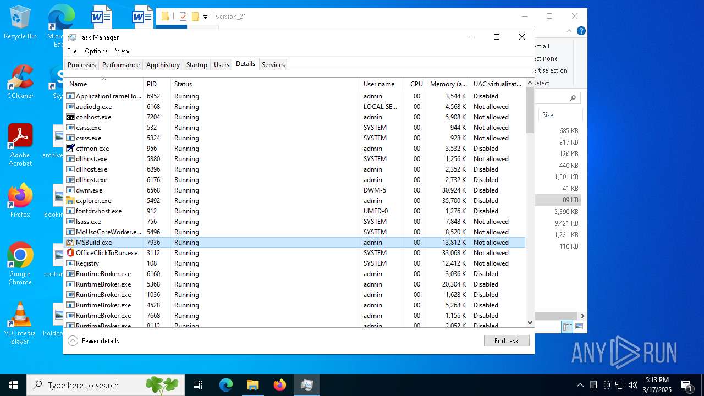Sort by the CPU column header
Screen dimensions: 704x396
click(x=415, y=84)
